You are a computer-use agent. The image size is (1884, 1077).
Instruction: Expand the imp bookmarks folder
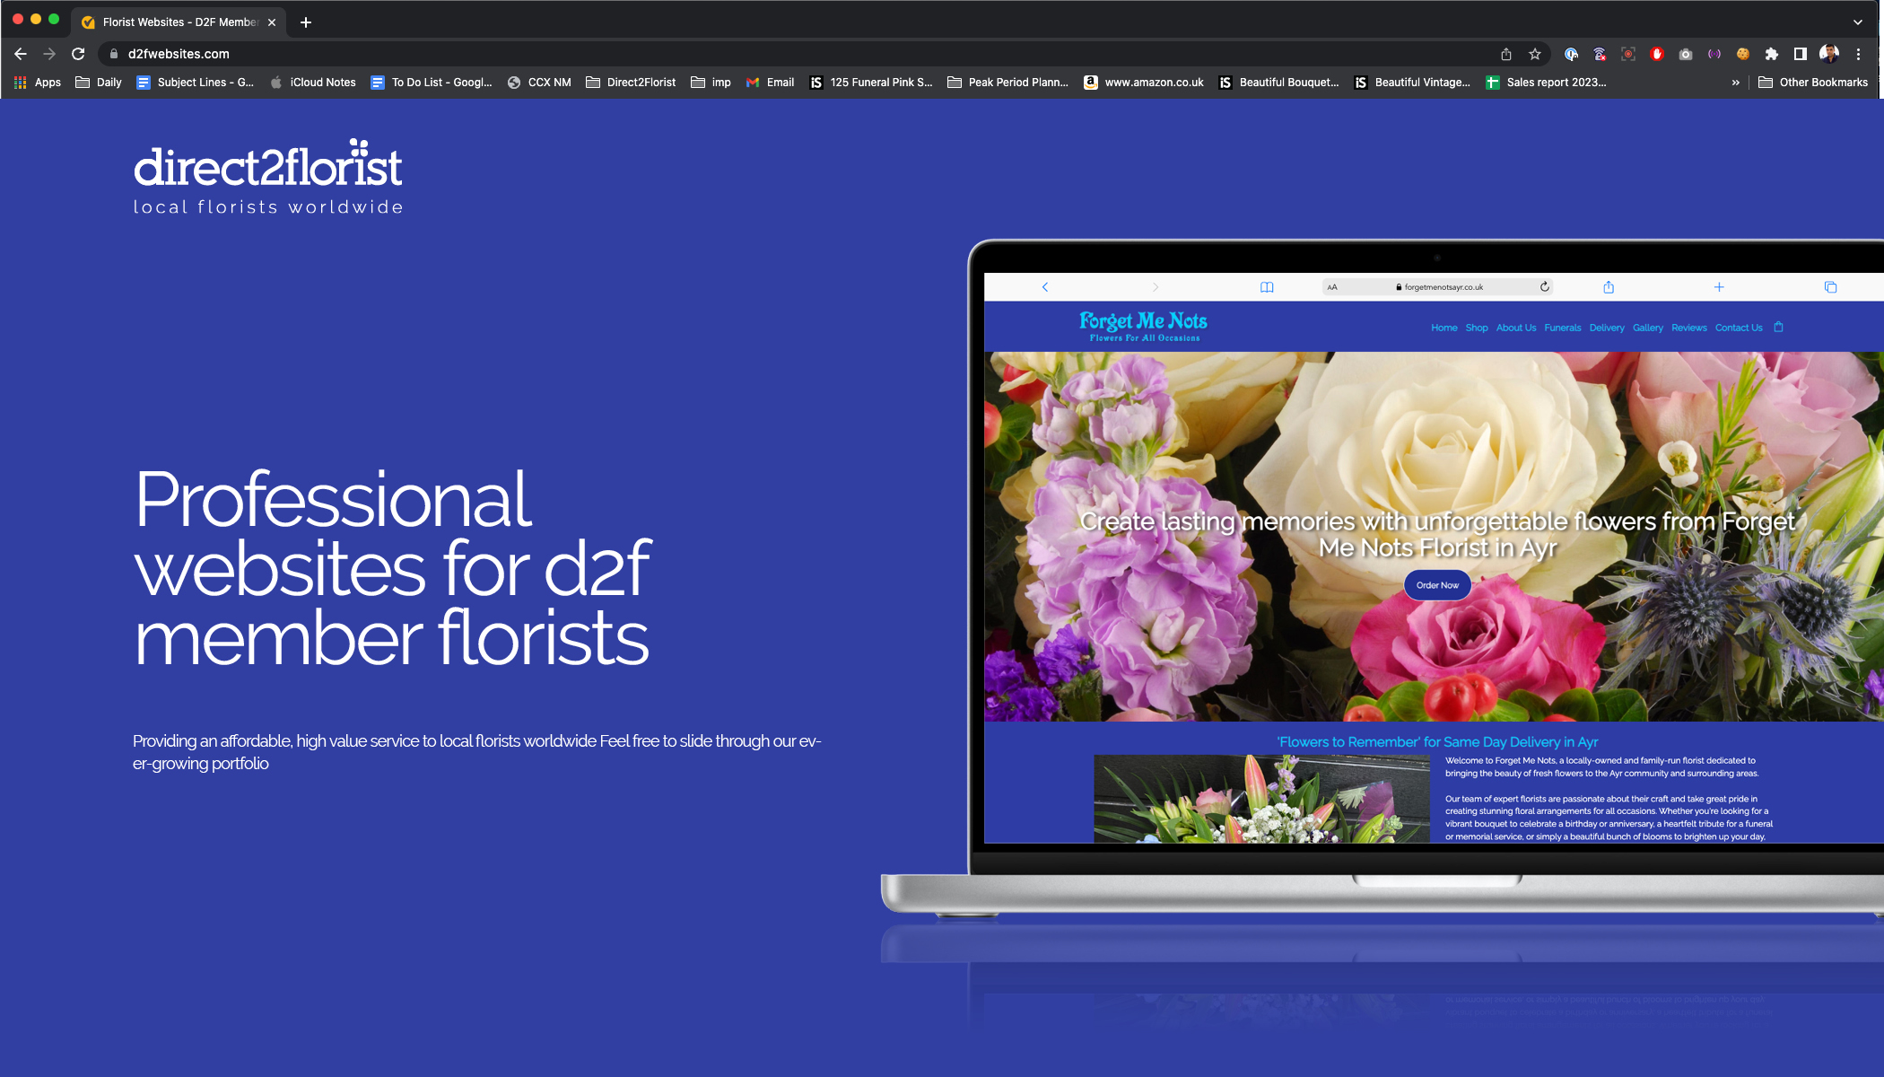point(711,82)
